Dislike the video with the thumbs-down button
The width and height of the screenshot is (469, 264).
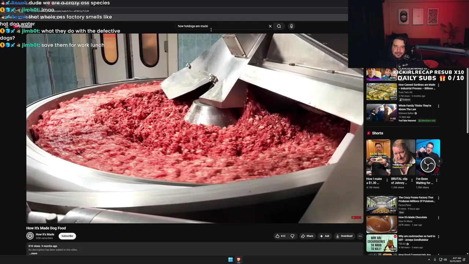click(292, 236)
